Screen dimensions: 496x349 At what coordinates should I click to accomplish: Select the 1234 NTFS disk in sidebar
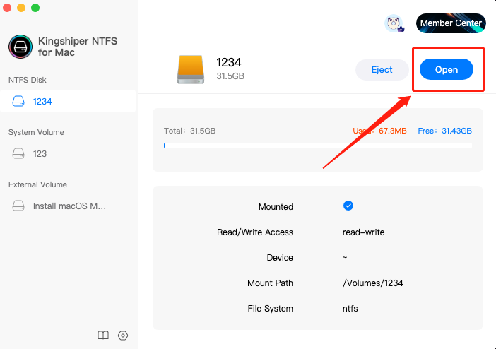[x=68, y=101]
